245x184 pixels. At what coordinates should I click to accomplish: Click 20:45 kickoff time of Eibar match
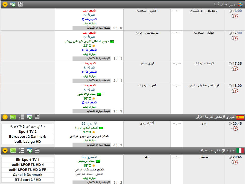[237, 124]
